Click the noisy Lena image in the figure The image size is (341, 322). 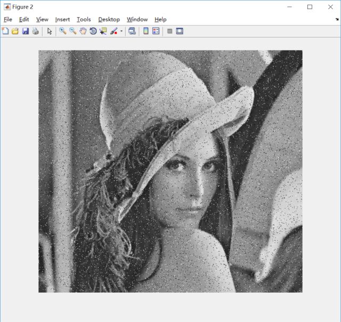(170, 171)
